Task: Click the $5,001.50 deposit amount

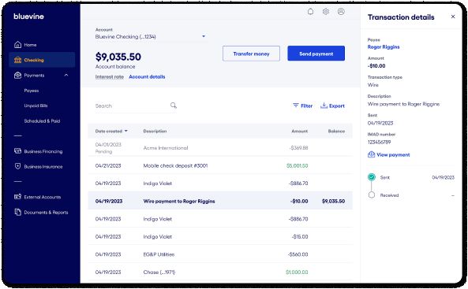Action: coord(298,165)
